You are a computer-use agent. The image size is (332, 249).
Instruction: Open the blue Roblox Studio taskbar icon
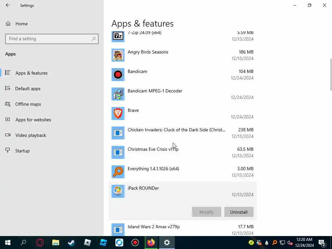coord(103,243)
